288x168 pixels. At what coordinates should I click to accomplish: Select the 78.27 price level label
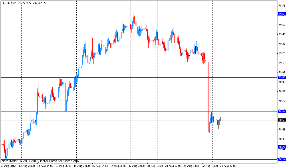(281, 147)
